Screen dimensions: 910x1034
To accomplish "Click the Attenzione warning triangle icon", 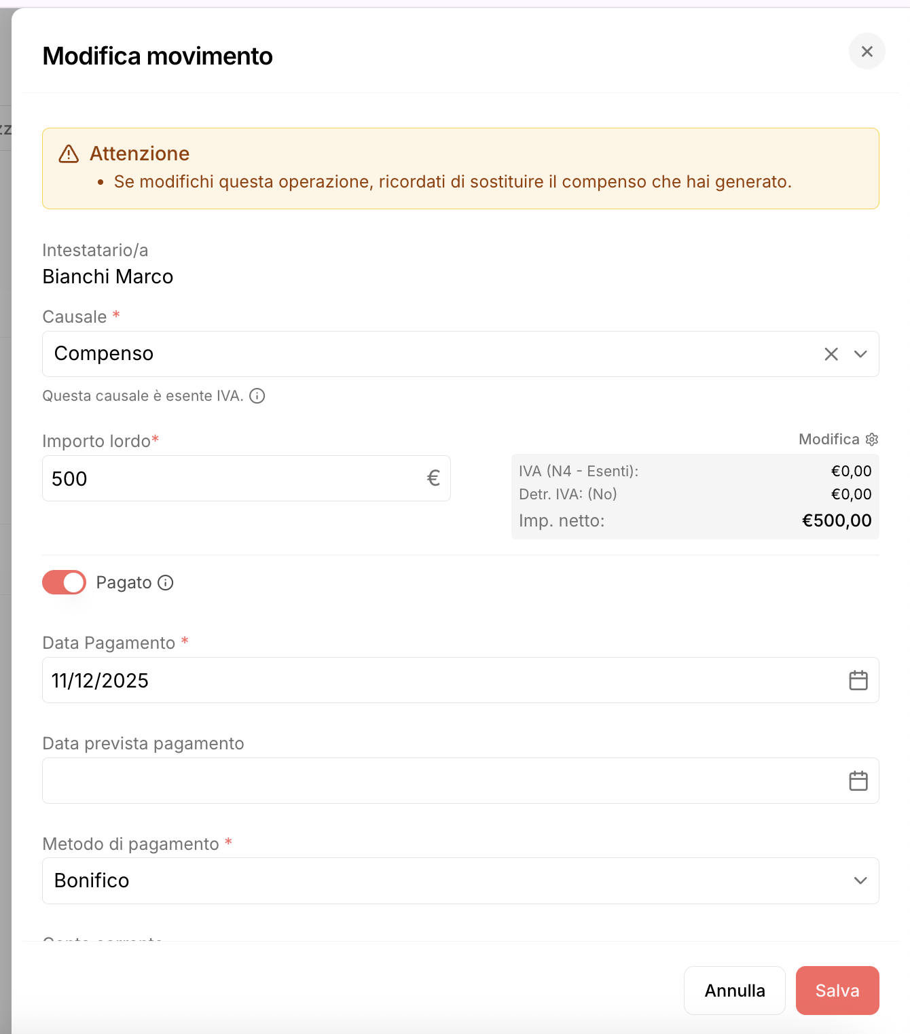I will pyautogui.click(x=69, y=154).
